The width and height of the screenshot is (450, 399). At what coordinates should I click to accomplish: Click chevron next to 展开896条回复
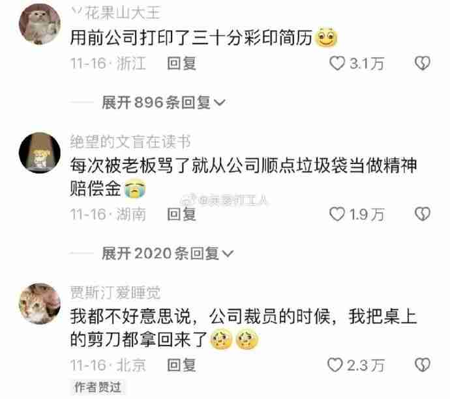(x=220, y=103)
